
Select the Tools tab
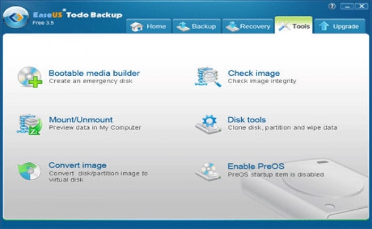coord(293,25)
